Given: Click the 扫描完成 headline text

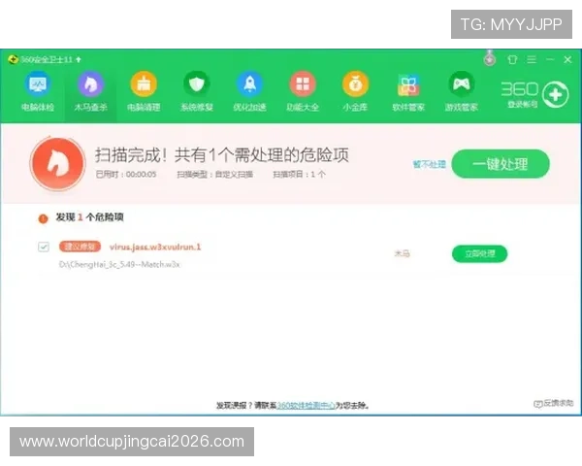Looking at the screenshot, I should (221, 155).
